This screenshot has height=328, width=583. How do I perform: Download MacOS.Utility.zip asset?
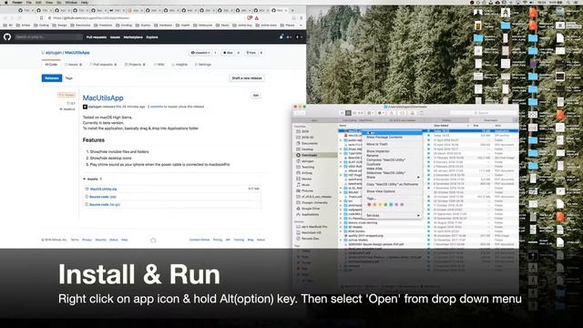click(103, 189)
